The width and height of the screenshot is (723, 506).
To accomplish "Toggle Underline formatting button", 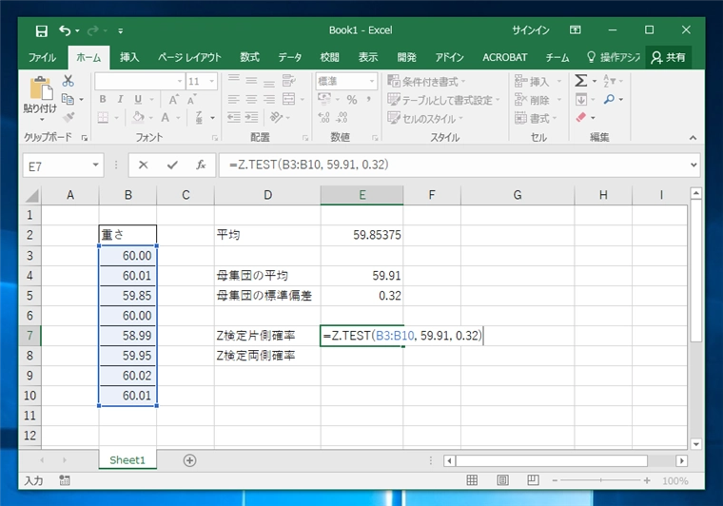I will click(x=138, y=99).
